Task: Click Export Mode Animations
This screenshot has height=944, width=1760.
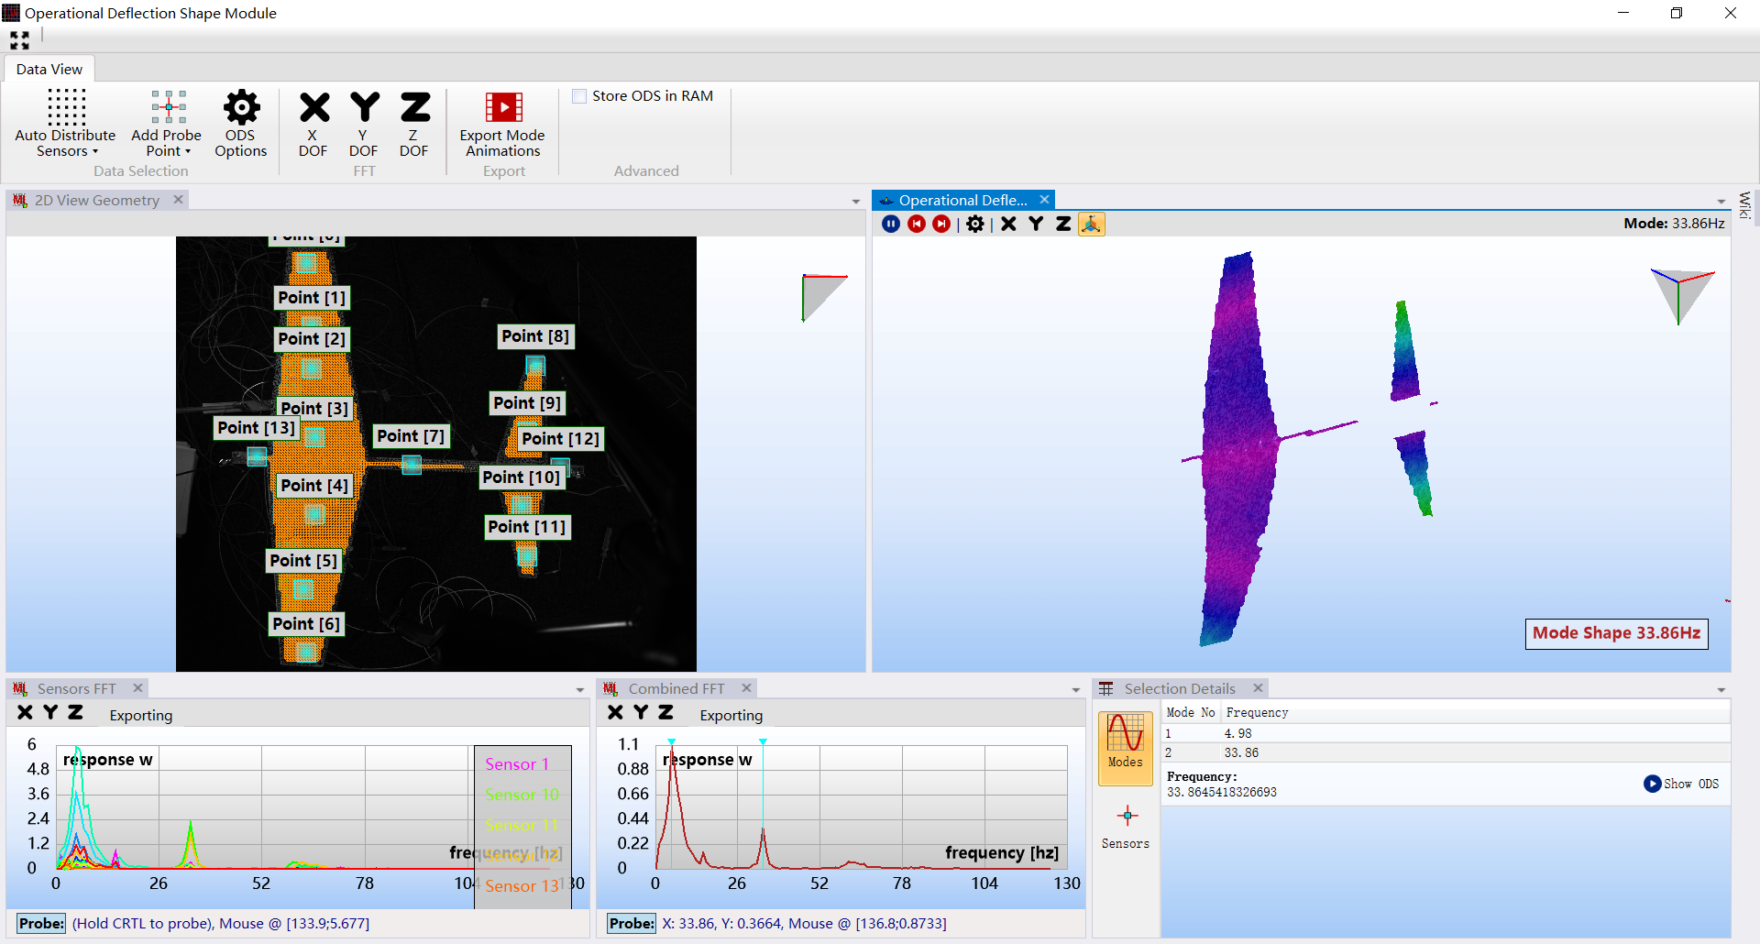Action: (x=502, y=124)
